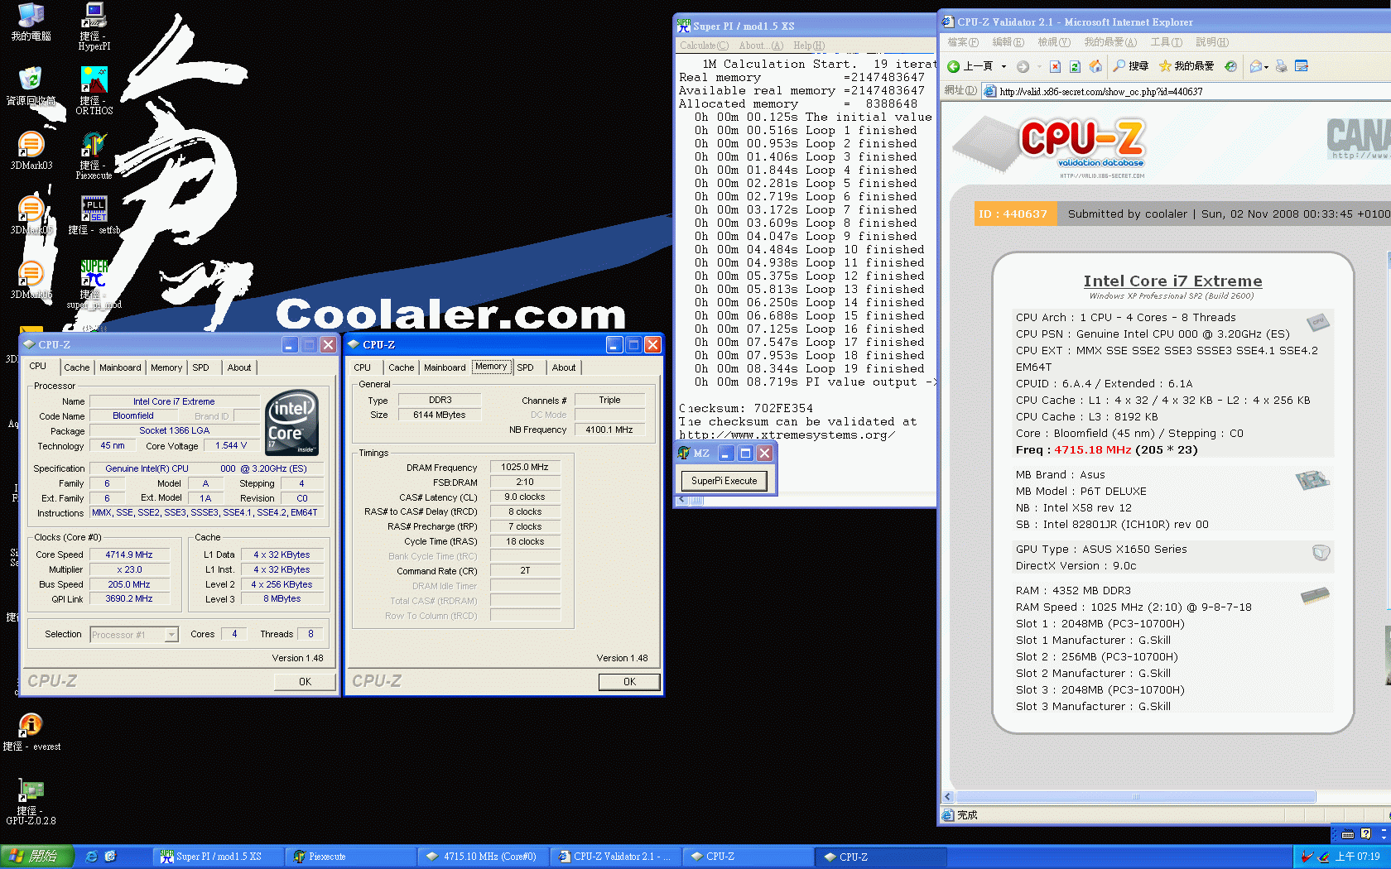This screenshot has height=869, width=1391.
Task: Click the IE Edit page icon
Action: (x=1302, y=66)
